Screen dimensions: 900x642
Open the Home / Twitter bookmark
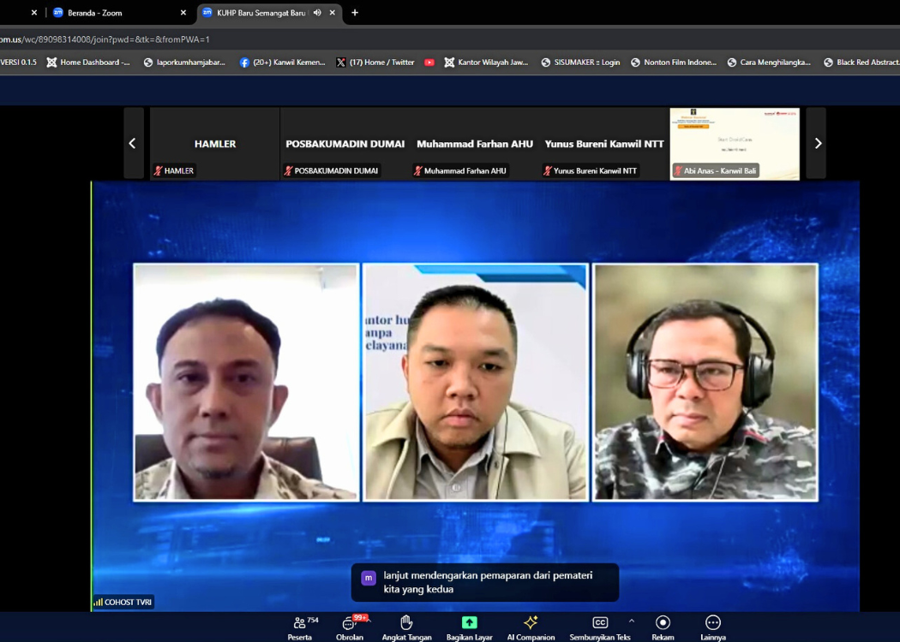[x=375, y=62]
